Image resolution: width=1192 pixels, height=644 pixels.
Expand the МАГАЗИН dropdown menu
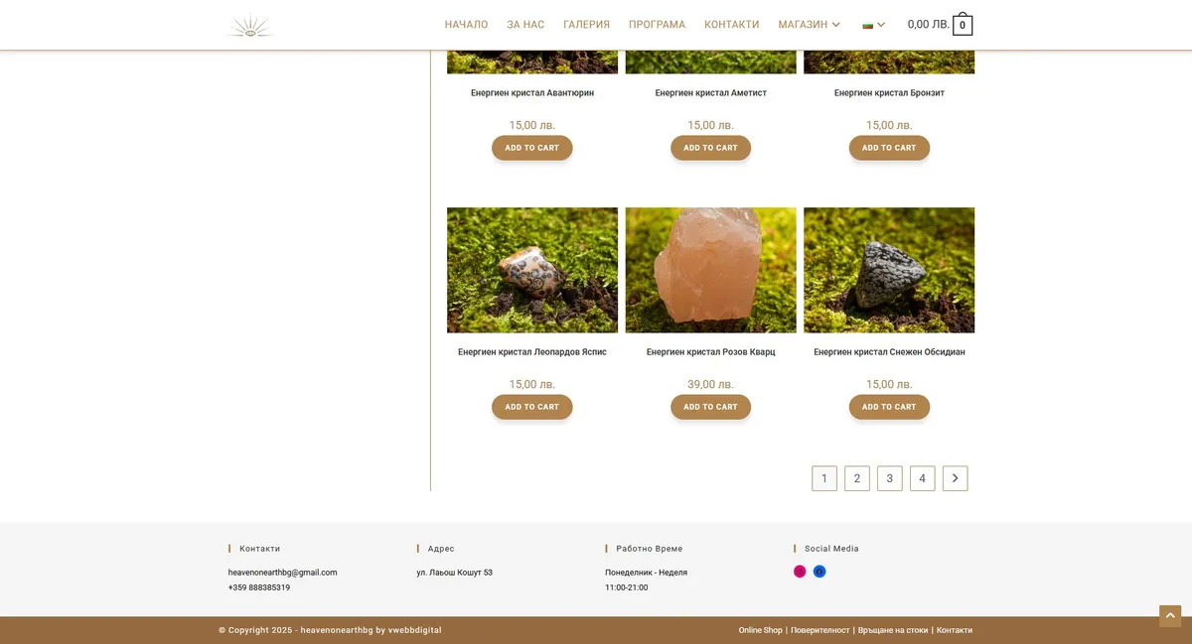(835, 25)
